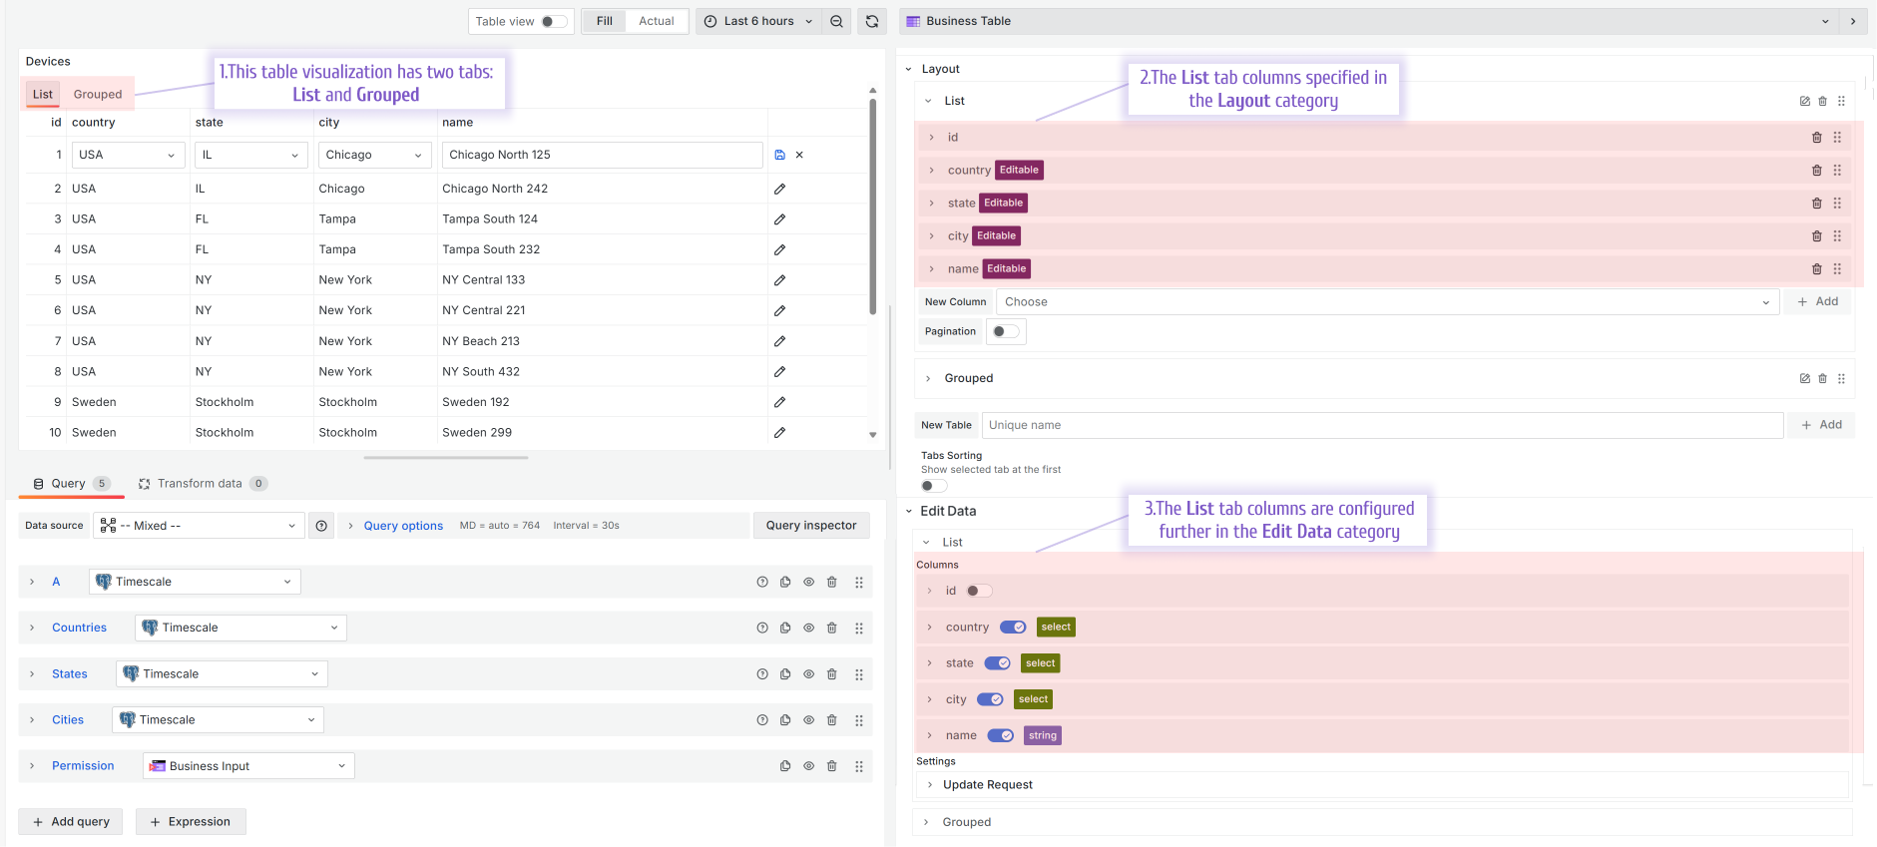Viewport: 1877px width, 847px height.
Task: Disable editing for the state column toggle
Action: click(997, 663)
